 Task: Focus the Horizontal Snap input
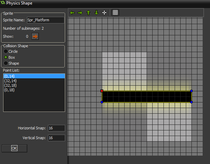[x=56, y=128]
